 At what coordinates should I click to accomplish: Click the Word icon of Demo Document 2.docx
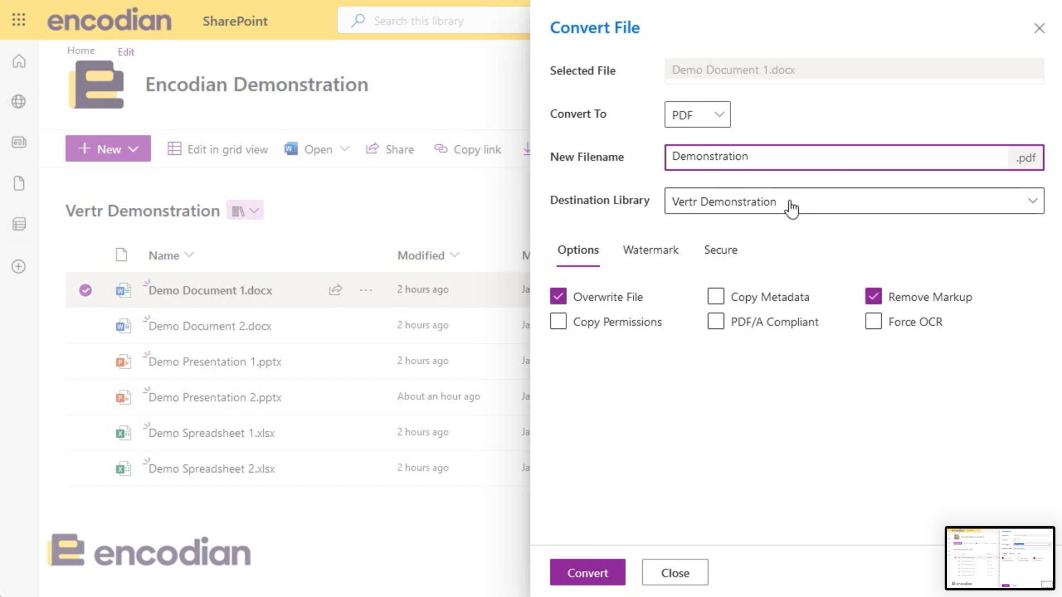[123, 326]
